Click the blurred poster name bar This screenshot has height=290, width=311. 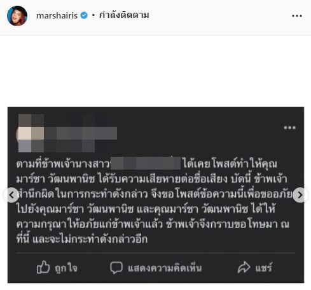(81, 133)
